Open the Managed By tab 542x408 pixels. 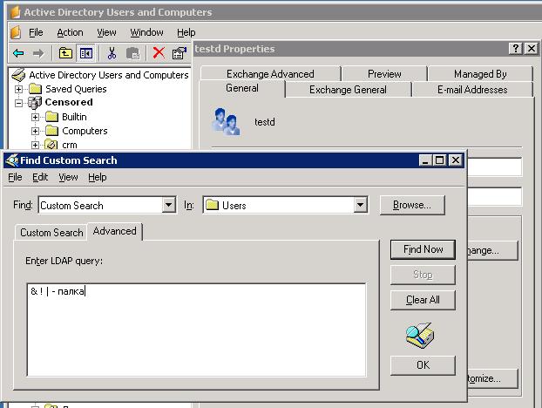(x=480, y=73)
